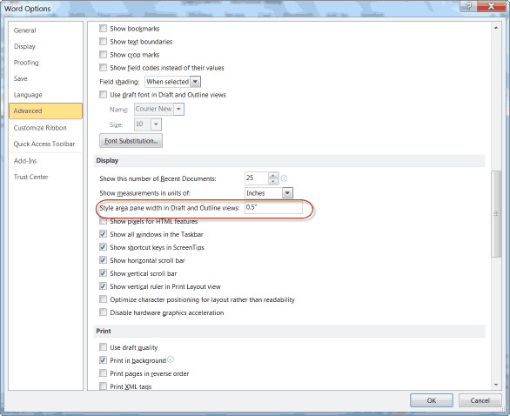Viewport: 510px width, 416px height.
Task: Open the Field shading dropdown
Action: tap(195, 82)
